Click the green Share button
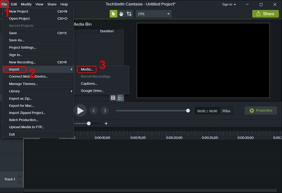This screenshot has height=193, width=282. tap(265, 14)
